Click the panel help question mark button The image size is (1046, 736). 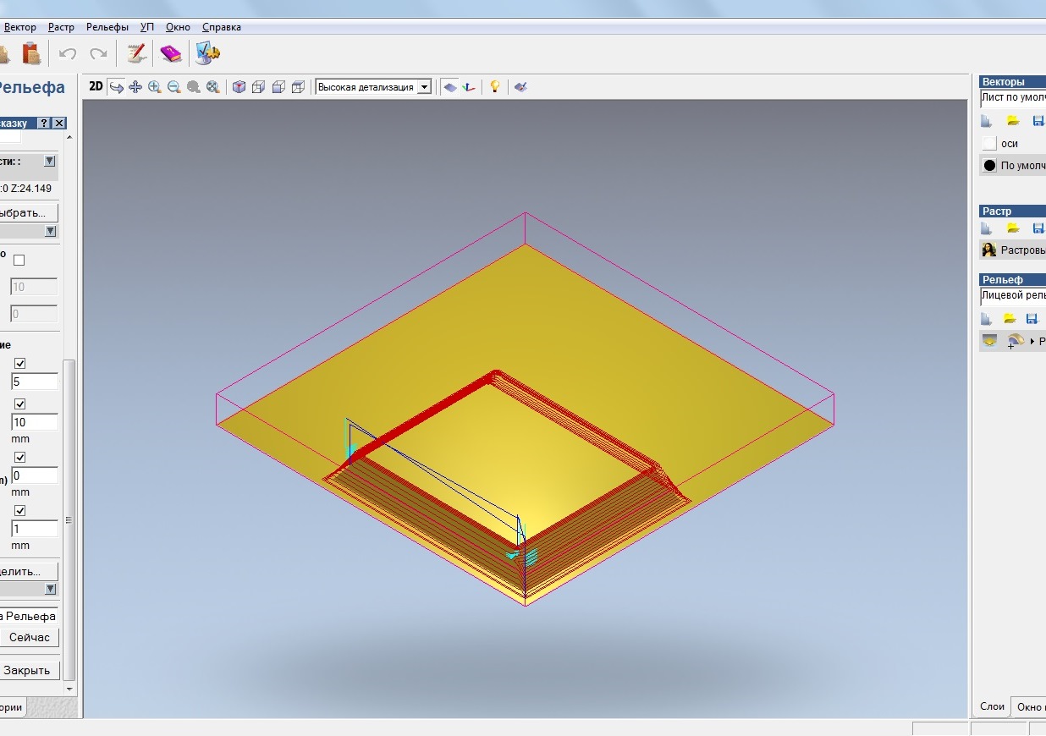click(45, 124)
